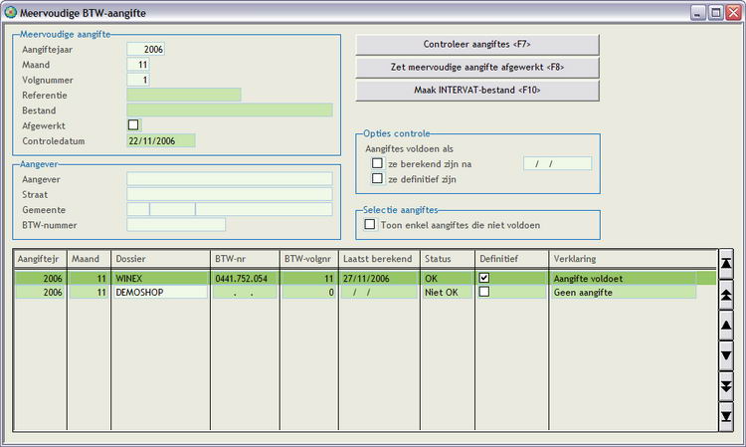The image size is (746, 447).
Task: Click the Referentie input field
Action: pos(184,95)
